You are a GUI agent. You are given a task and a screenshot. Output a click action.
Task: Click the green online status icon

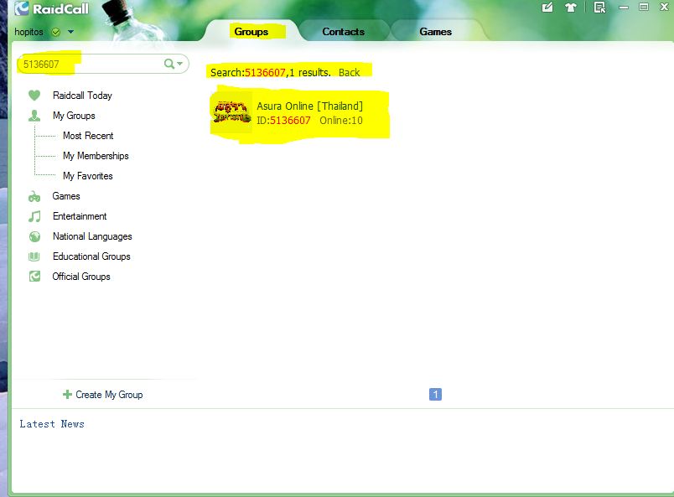[56, 32]
